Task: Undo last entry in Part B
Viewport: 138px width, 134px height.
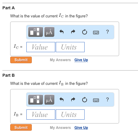Action: point(61,100)
